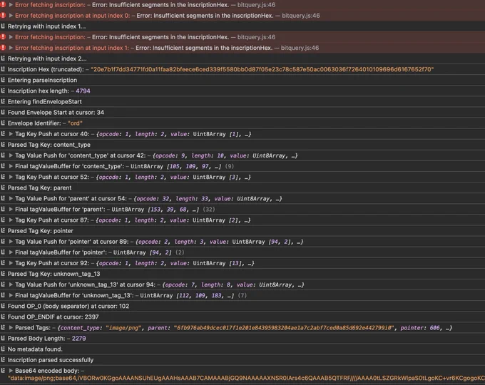485x385 pixels.
Task: Click error icon on 'input index 1' row
Action: click(x=3, y=48)
